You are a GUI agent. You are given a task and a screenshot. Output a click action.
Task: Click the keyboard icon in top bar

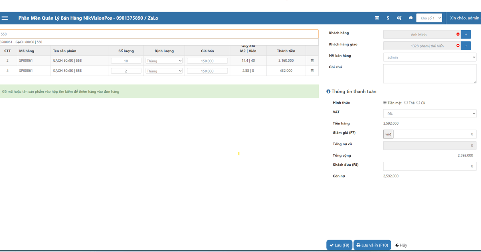[x=377, y=18]
